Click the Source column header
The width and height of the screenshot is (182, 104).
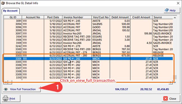(162, 17)
